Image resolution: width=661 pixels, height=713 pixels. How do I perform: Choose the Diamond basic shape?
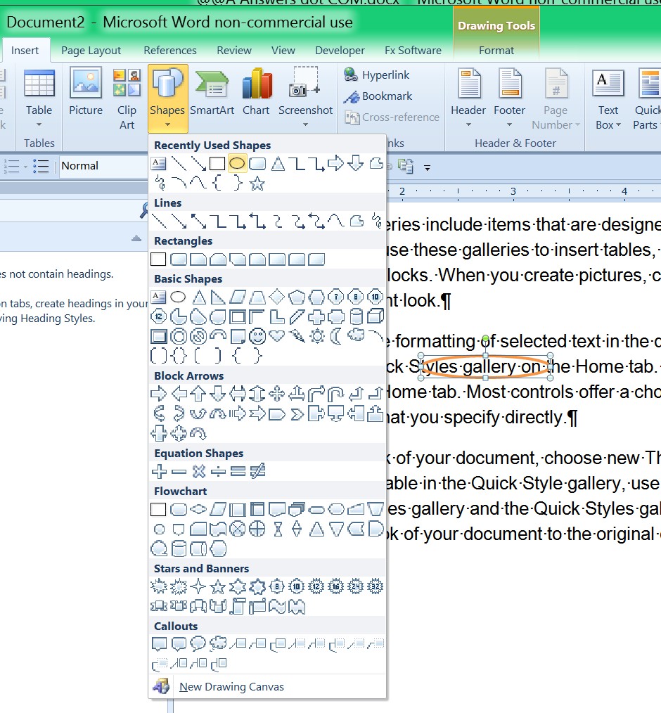tap(277, 297)
